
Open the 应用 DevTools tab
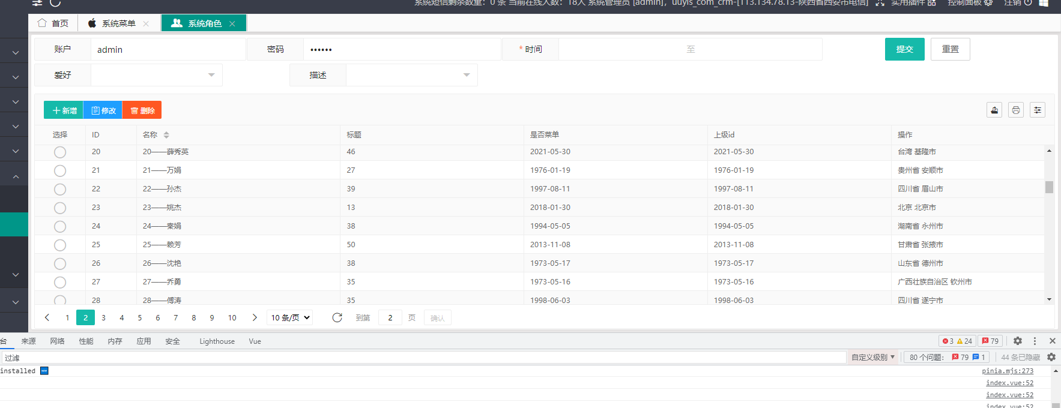[x=144, y=341]
